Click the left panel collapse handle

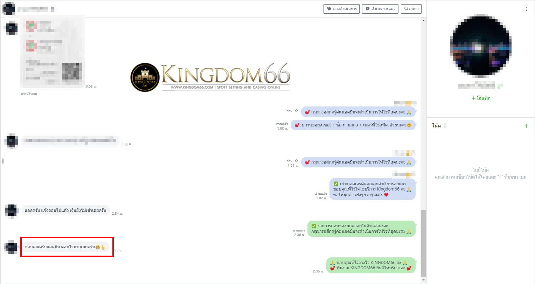[3, 161]
